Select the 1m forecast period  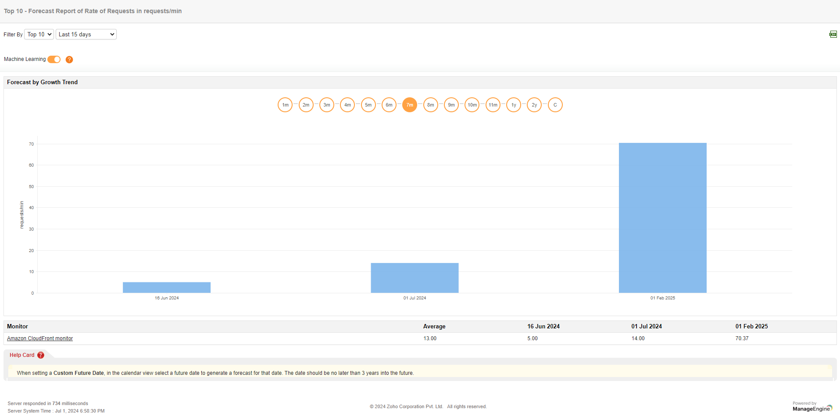tap(285, 105)
